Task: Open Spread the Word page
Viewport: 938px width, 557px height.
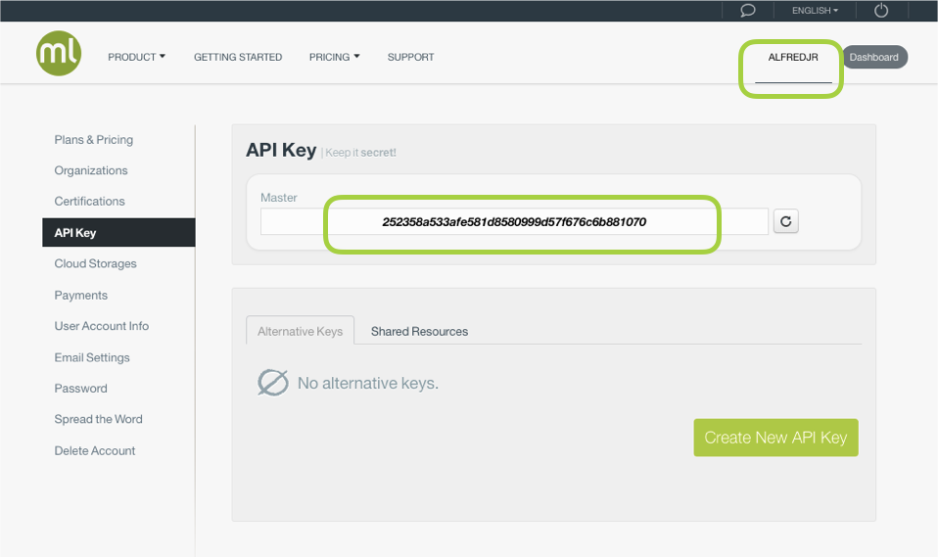Action: [98, 419]
